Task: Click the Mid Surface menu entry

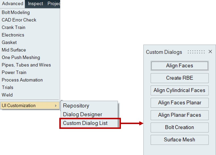Action: 14,50
